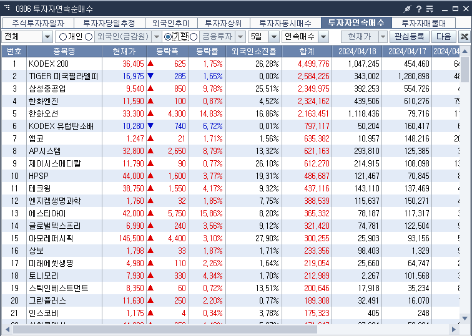Select the KODEX 200 row name
This screenshot has height=336, width=472.
tap(49, 64)
